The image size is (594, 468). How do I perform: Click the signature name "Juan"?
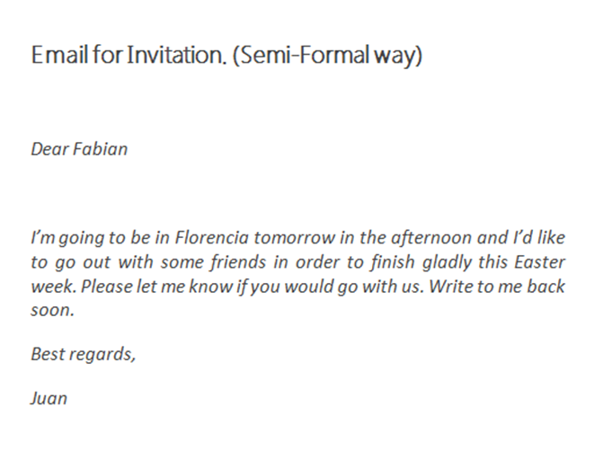point(49,396)
